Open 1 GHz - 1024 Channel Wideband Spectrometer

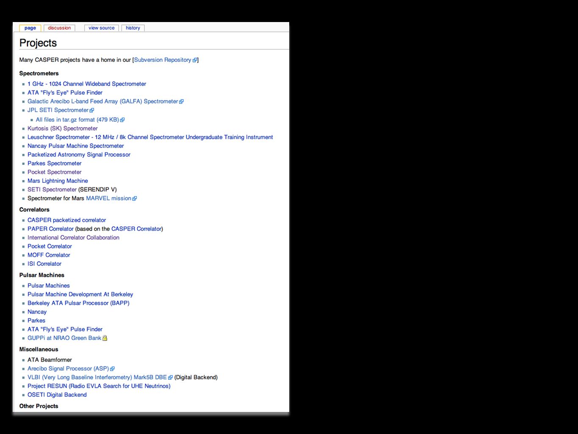87,84
